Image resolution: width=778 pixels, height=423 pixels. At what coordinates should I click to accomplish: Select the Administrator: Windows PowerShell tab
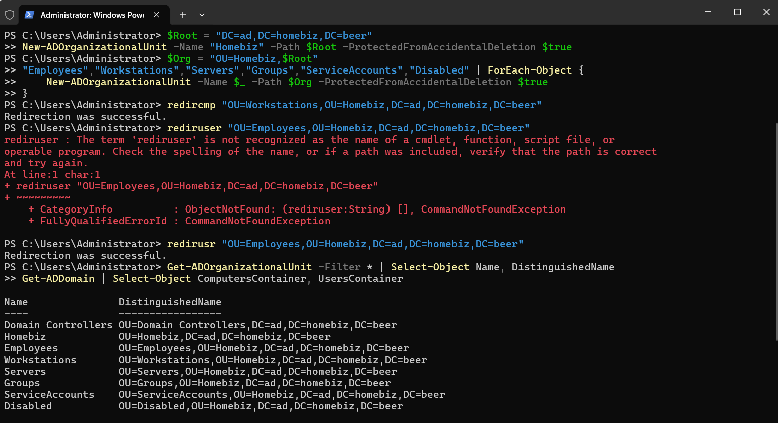coord(94,15)
